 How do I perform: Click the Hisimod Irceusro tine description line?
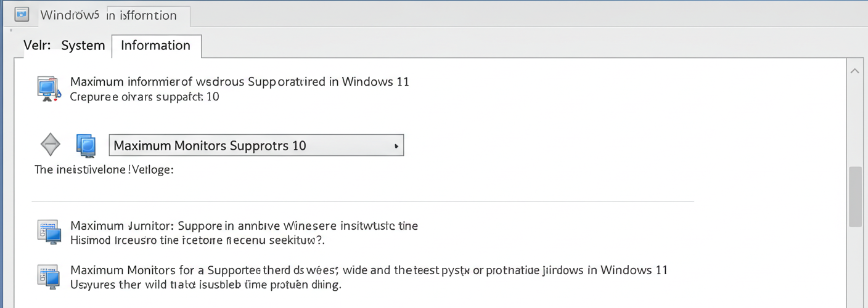click(197, 240)
